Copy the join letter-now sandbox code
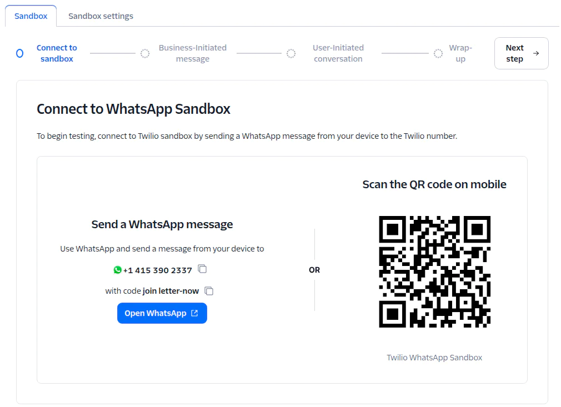This screenshot has height=407, width=561. pyautogui.click(x=208, y=290)
